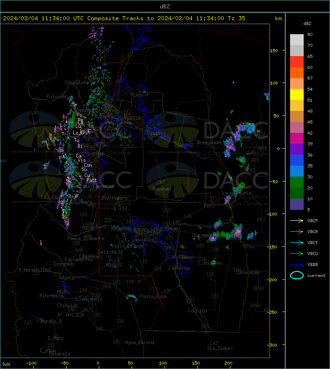Click the cyan VBCT arrow in legend
Viewport: 330px width, 369px height.
tap(297, 242)
